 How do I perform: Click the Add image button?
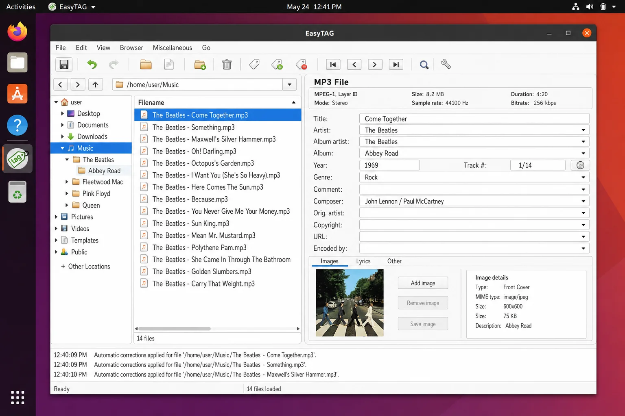click(423, 283)
